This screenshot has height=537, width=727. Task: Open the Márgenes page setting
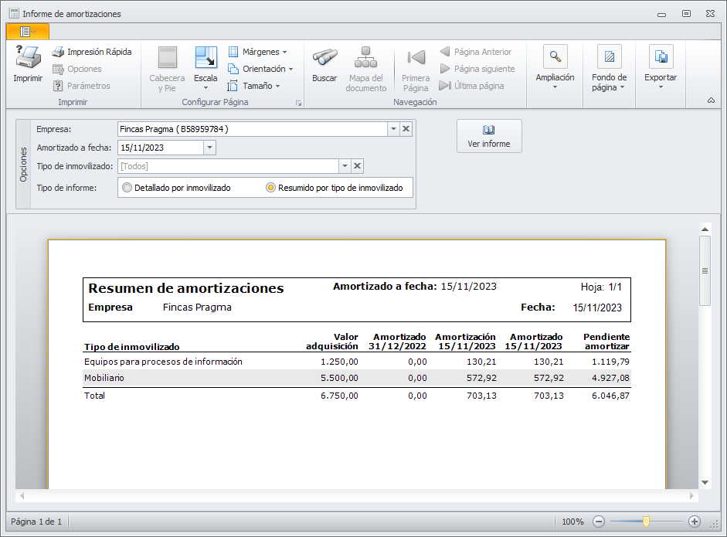coord(257,52)
